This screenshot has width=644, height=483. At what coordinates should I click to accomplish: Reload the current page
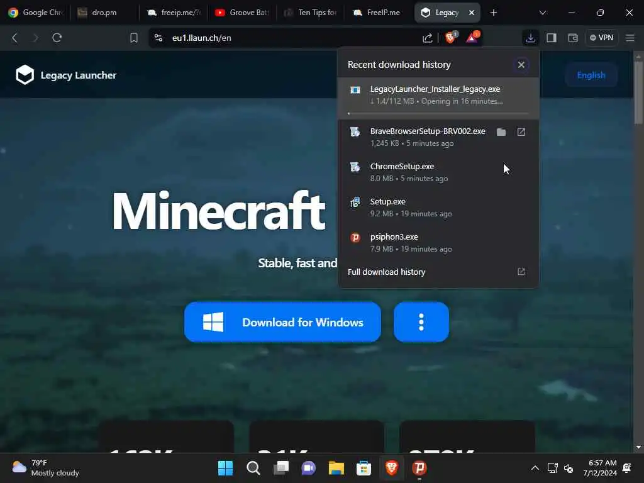click(57, 38)
